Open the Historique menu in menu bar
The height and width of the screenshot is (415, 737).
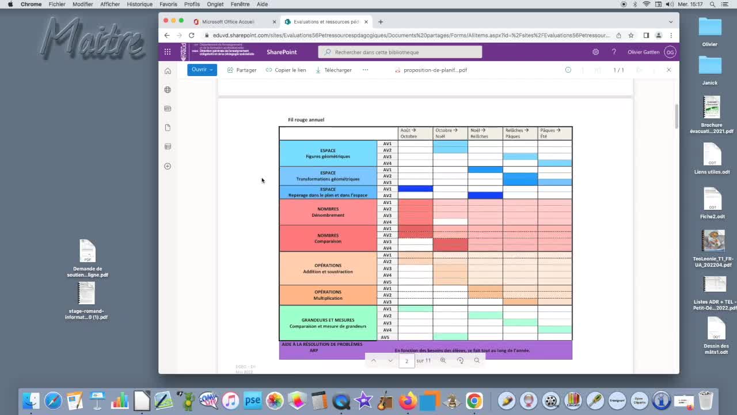(x=139, y=4)
